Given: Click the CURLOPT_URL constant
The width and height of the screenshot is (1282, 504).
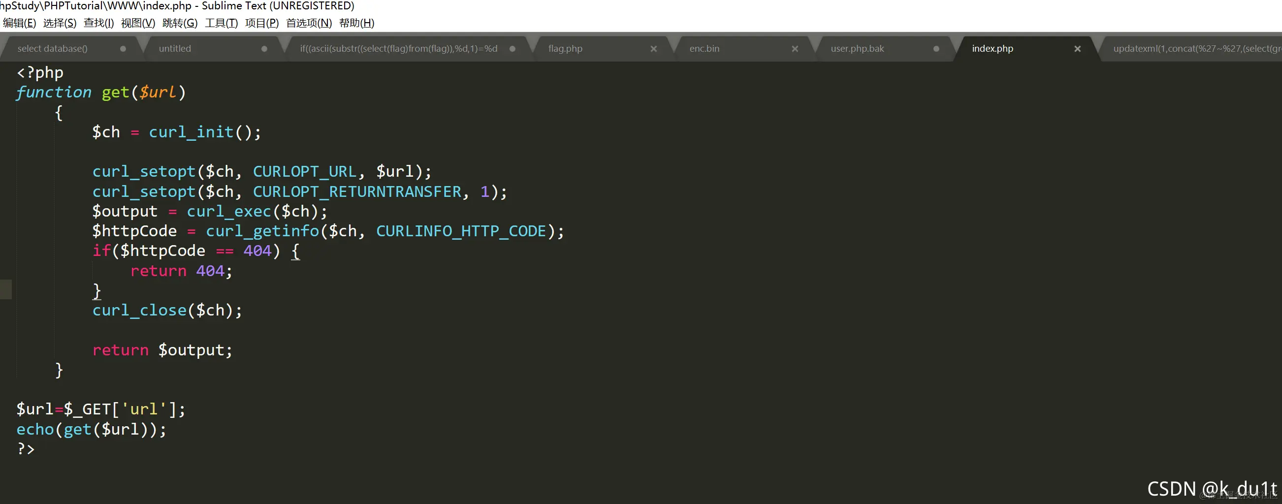Looking at the screenshot, I should coord(305,172).
